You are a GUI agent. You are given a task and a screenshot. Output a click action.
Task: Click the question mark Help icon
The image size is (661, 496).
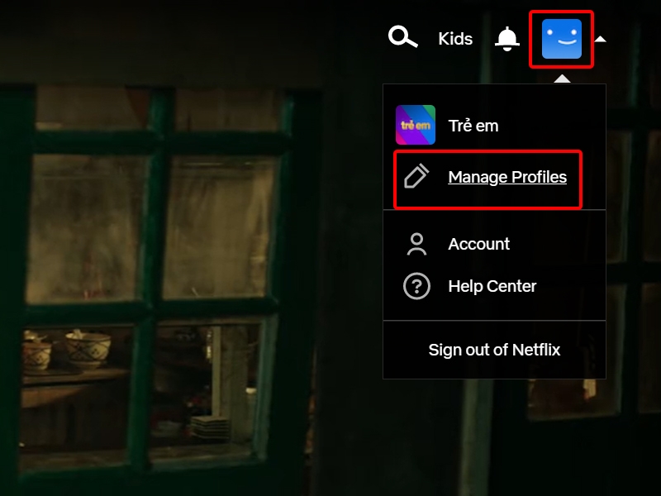tap(416, 286)
